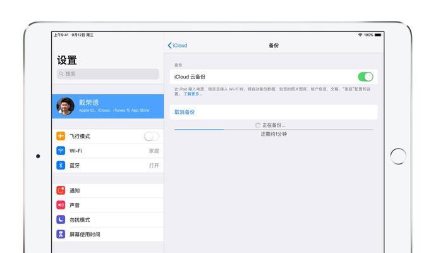
Task: Turn off the iCloud 云备份 switch
Action: (365, 77)
